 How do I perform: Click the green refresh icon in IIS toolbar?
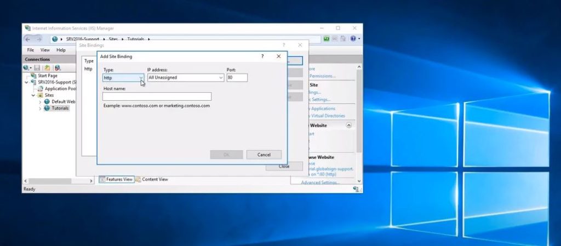[327, 38]
